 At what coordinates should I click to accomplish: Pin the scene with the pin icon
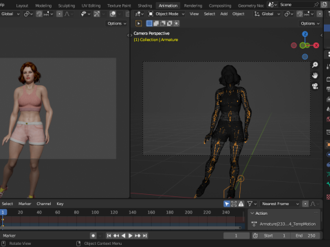tap(316, 5)
